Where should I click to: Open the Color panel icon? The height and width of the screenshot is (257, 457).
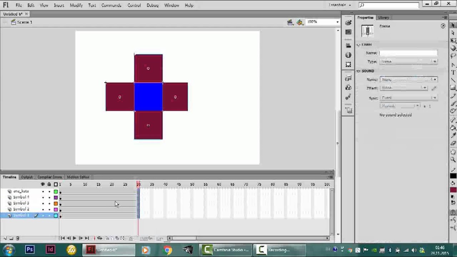[348, 22]
